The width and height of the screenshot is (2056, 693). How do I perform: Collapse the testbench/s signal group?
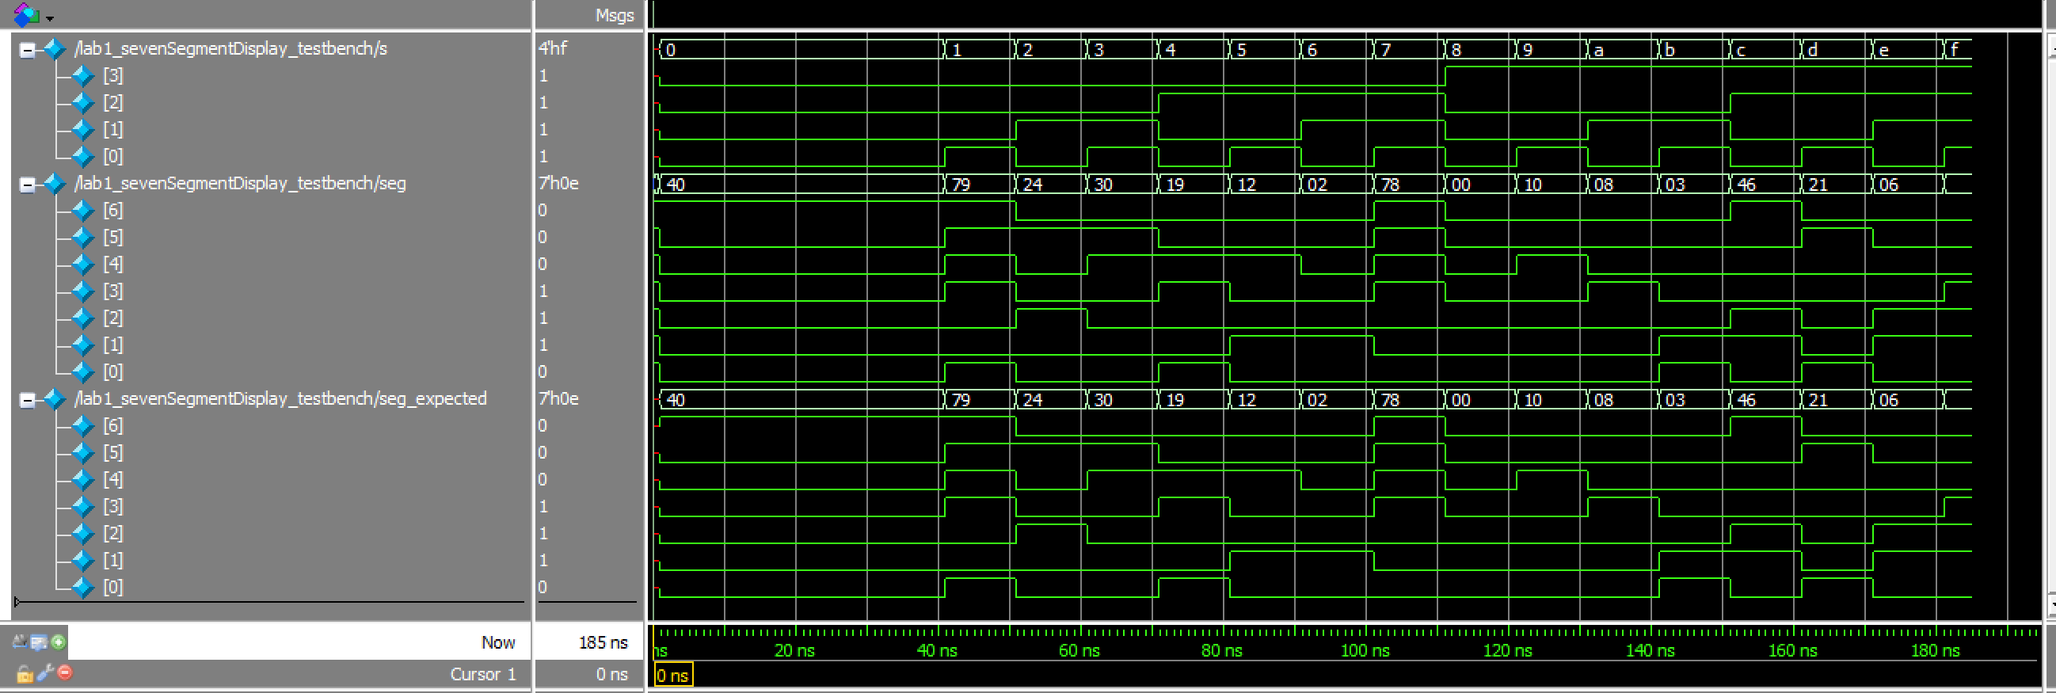point(27,51)
